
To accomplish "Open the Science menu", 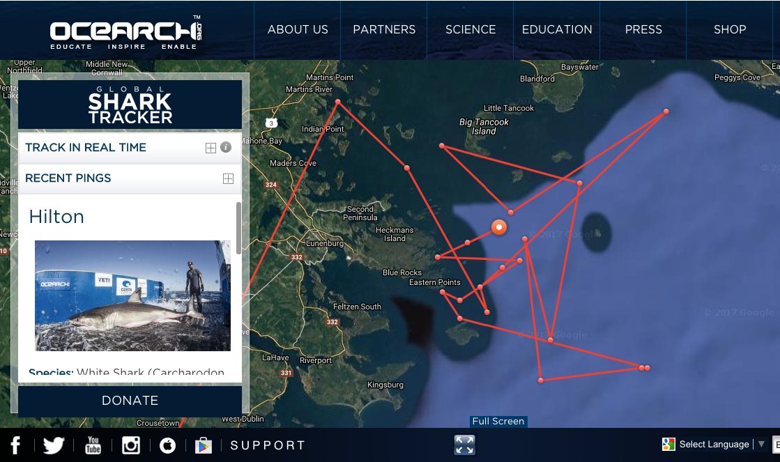I will pyautogui.click(x=471, y=30).
